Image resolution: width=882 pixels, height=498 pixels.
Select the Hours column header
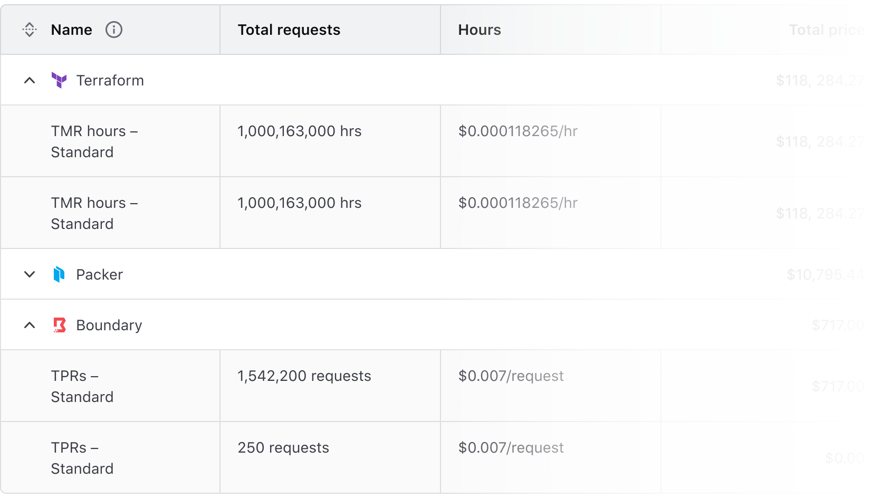(479, 30)
